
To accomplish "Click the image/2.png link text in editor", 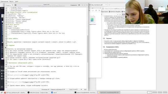I will (29, 82).
